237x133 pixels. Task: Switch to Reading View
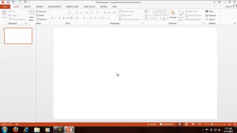193,124
